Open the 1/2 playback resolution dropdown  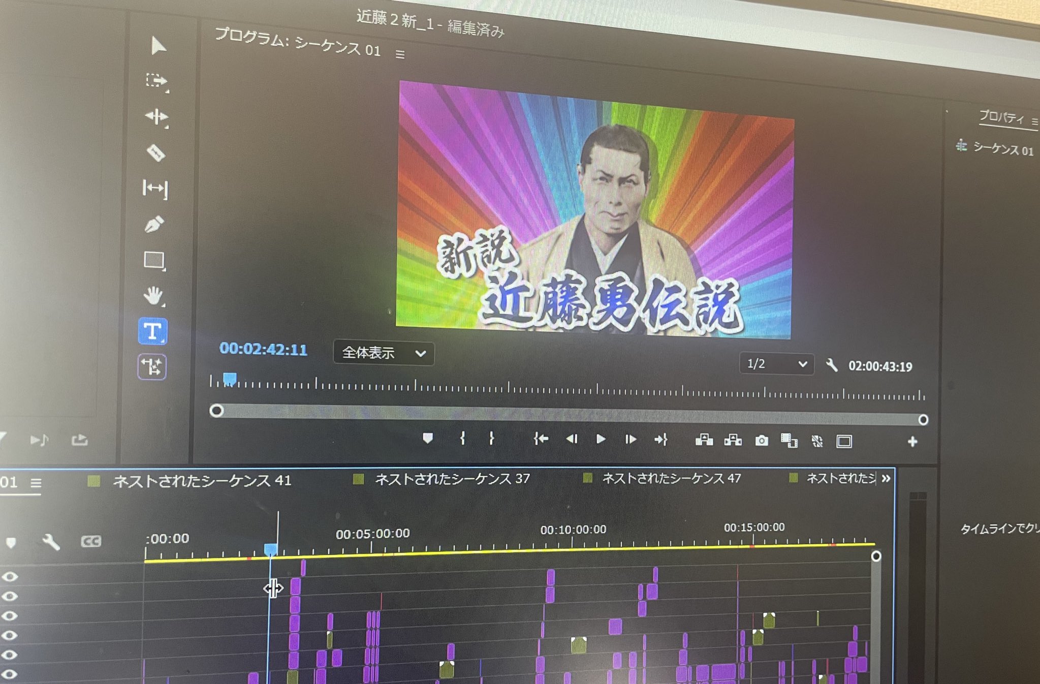click(776, 364)
